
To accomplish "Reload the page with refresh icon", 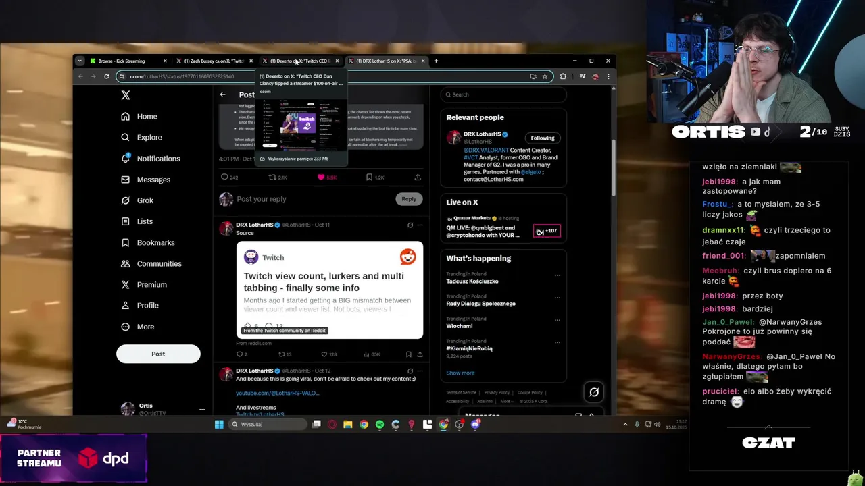I will pos(106,76).
